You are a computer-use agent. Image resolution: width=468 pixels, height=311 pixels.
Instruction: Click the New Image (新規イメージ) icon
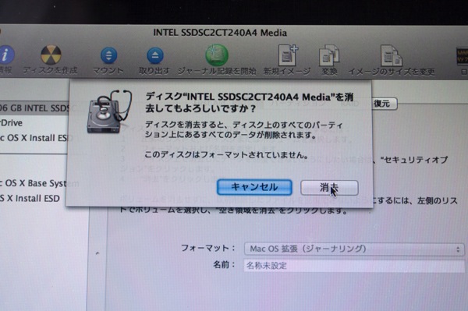288,55
